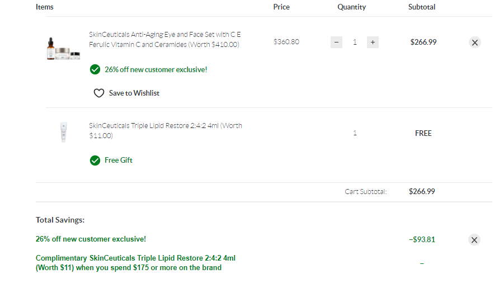Click the Save to Wishlist text
The width and height of the screenshot is (499, 288).
coord(134,93)
